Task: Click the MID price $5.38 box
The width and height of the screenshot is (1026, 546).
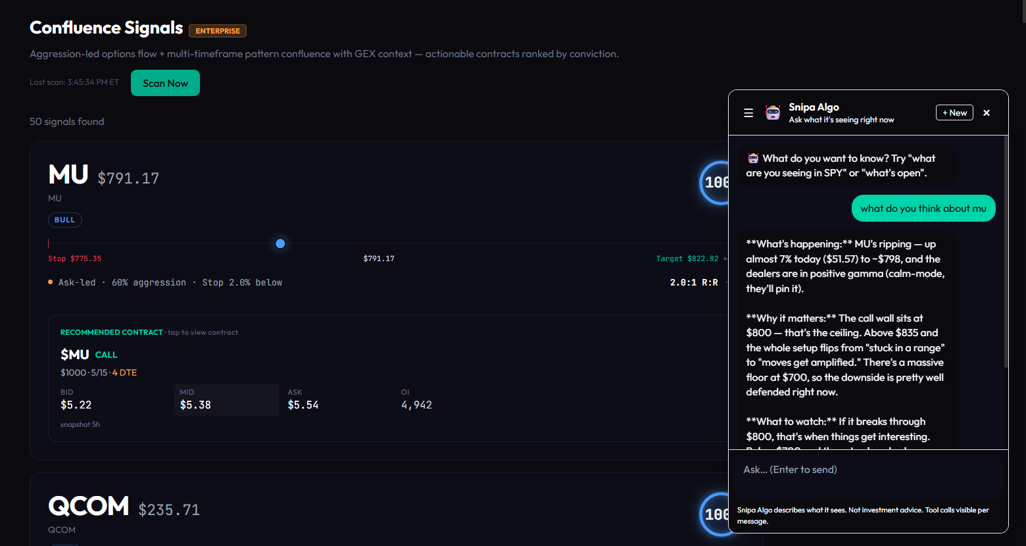Action: 226,400
